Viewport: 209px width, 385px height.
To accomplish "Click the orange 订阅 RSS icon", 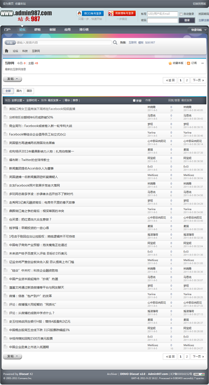I will click(x=188, y=64).
